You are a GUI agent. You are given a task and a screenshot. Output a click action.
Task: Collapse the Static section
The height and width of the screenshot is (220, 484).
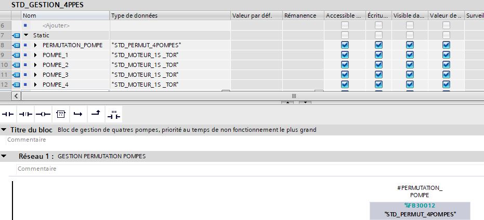pos(25,35)
